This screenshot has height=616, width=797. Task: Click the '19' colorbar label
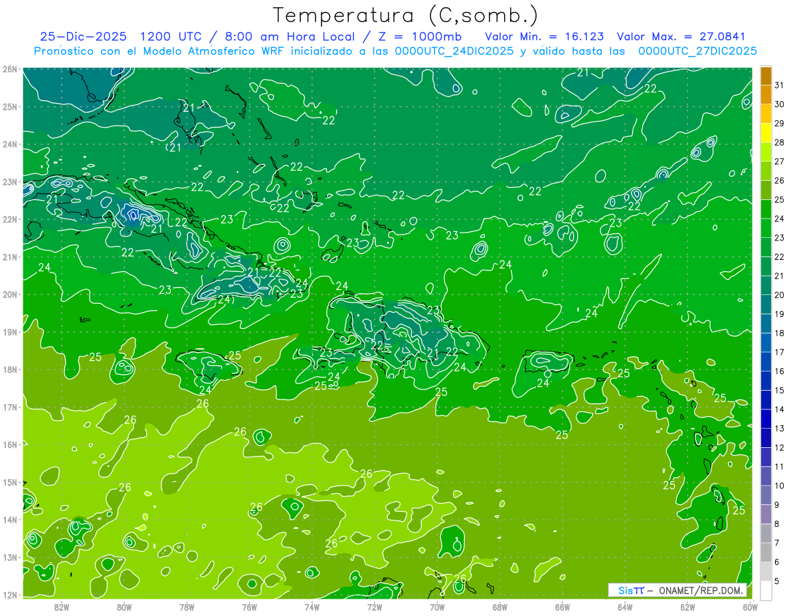[x=779, y=314]
